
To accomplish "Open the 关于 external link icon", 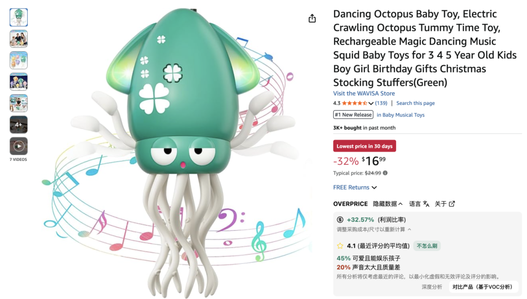I will click(452, 204).
